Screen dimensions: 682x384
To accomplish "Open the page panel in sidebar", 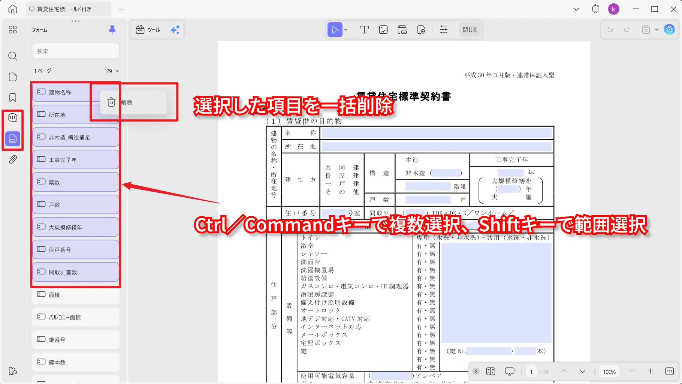I will click(13, 77).
